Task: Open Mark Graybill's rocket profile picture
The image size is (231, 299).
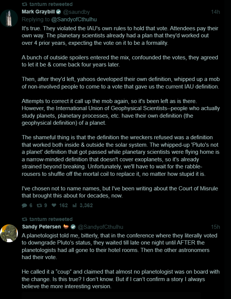Action: 9,18
